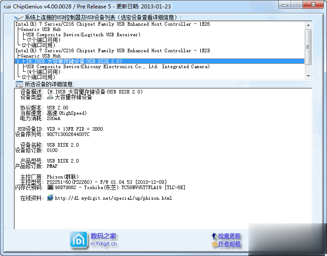This screenshot has width=327, height=256.
Task: Click the mass storage device type icon
Action: coord(50,97)
